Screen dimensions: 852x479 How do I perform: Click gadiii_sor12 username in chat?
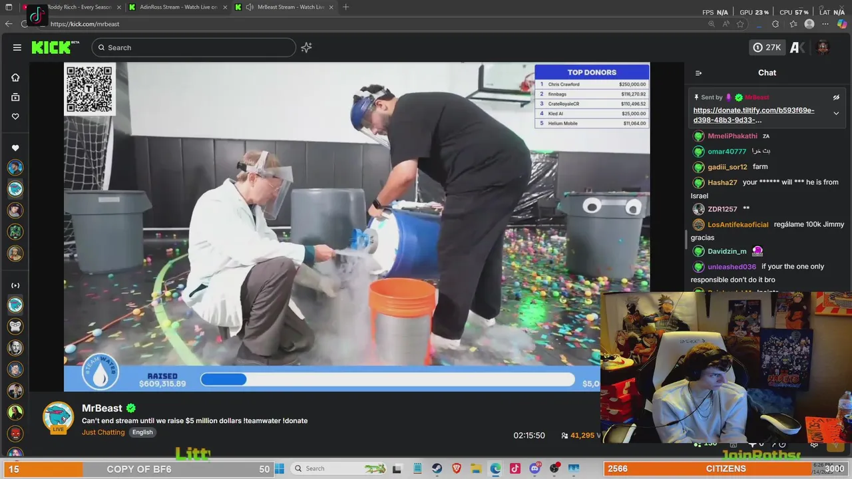click(728, 167)
